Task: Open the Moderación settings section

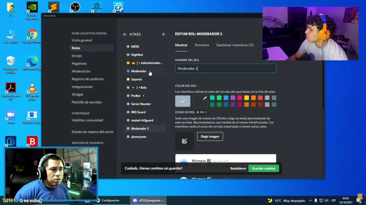Action: pos(81,71)
